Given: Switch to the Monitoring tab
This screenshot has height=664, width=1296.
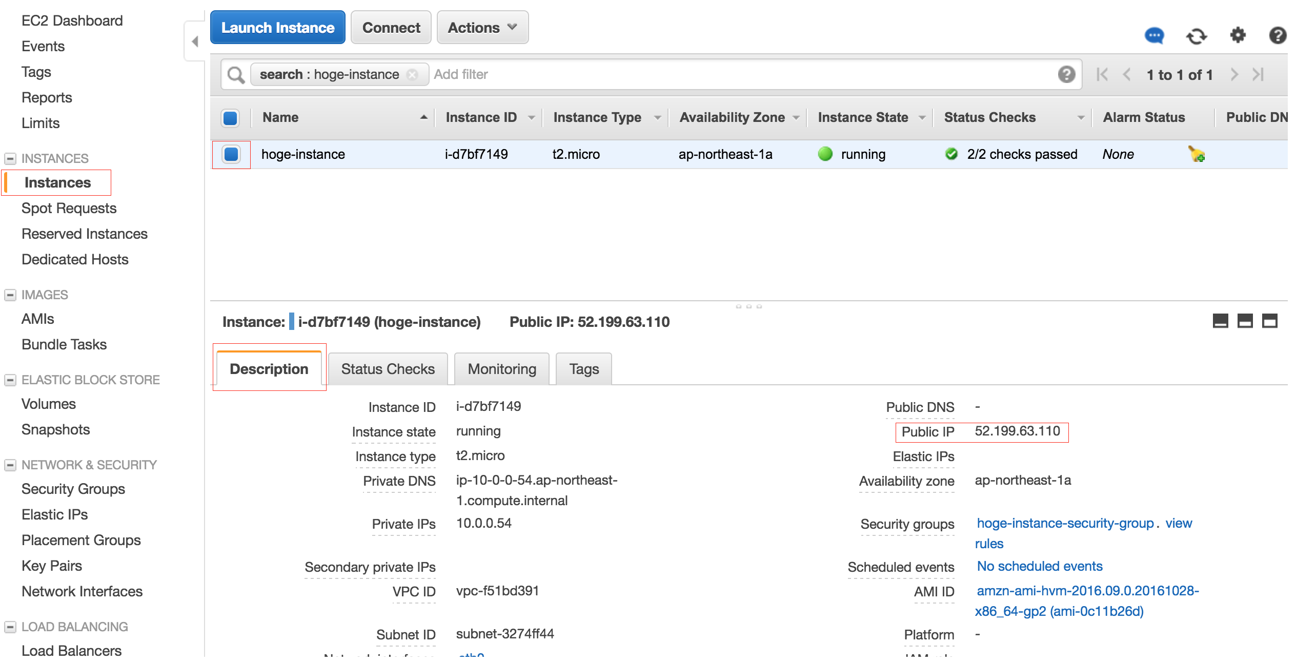Looking at the screenshot, I should [x=502, y=368].
